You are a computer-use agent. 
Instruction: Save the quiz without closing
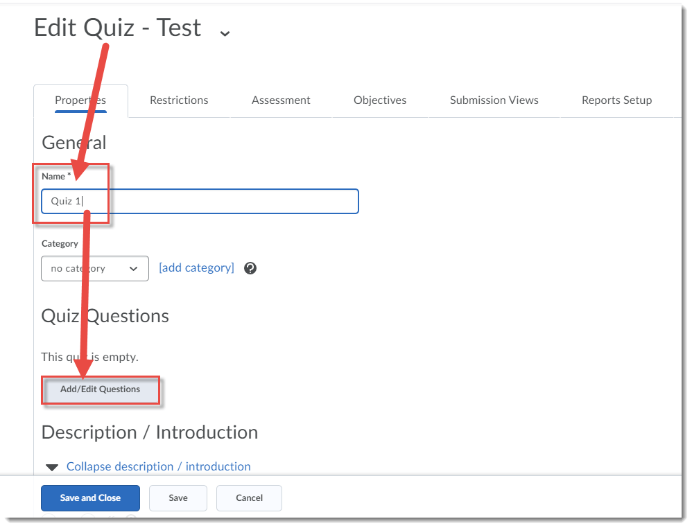click(x=178, y=498)
